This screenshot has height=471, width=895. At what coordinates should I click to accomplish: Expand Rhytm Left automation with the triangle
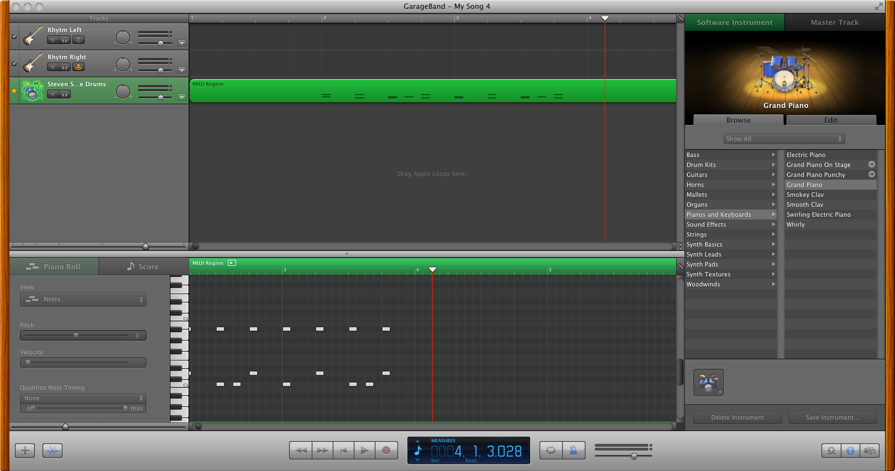pos(181,43)
